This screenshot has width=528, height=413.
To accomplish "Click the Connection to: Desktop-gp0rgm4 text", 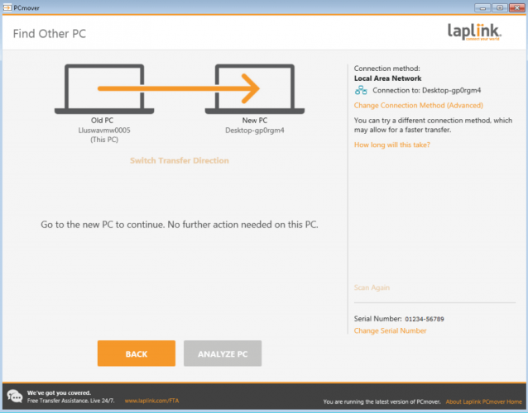I will 427,90.
